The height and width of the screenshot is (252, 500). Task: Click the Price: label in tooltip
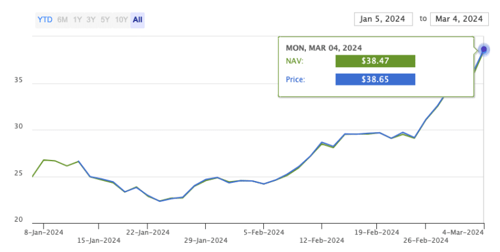(295, 80)
